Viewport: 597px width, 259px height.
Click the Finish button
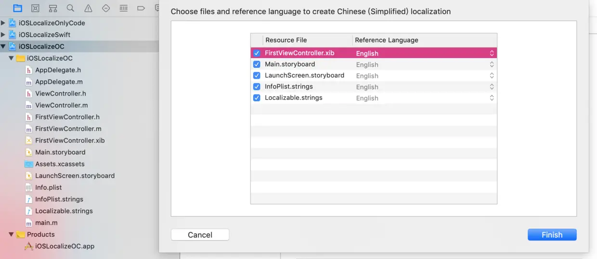[x=552, y=234]
